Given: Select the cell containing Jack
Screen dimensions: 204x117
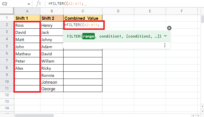Looking at the screenshot, I should point(52,32).
